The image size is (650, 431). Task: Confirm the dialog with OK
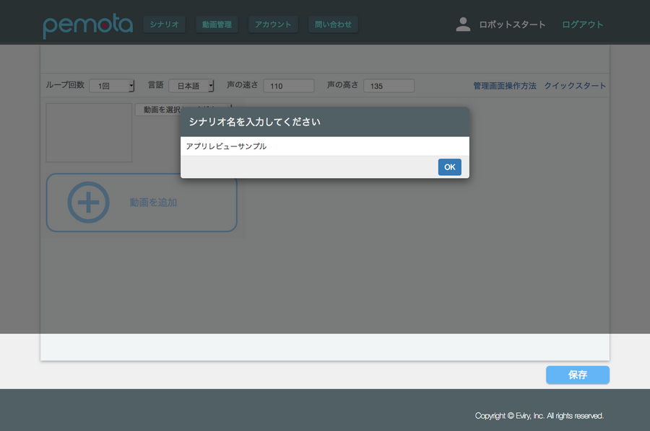tap(449, 167)
